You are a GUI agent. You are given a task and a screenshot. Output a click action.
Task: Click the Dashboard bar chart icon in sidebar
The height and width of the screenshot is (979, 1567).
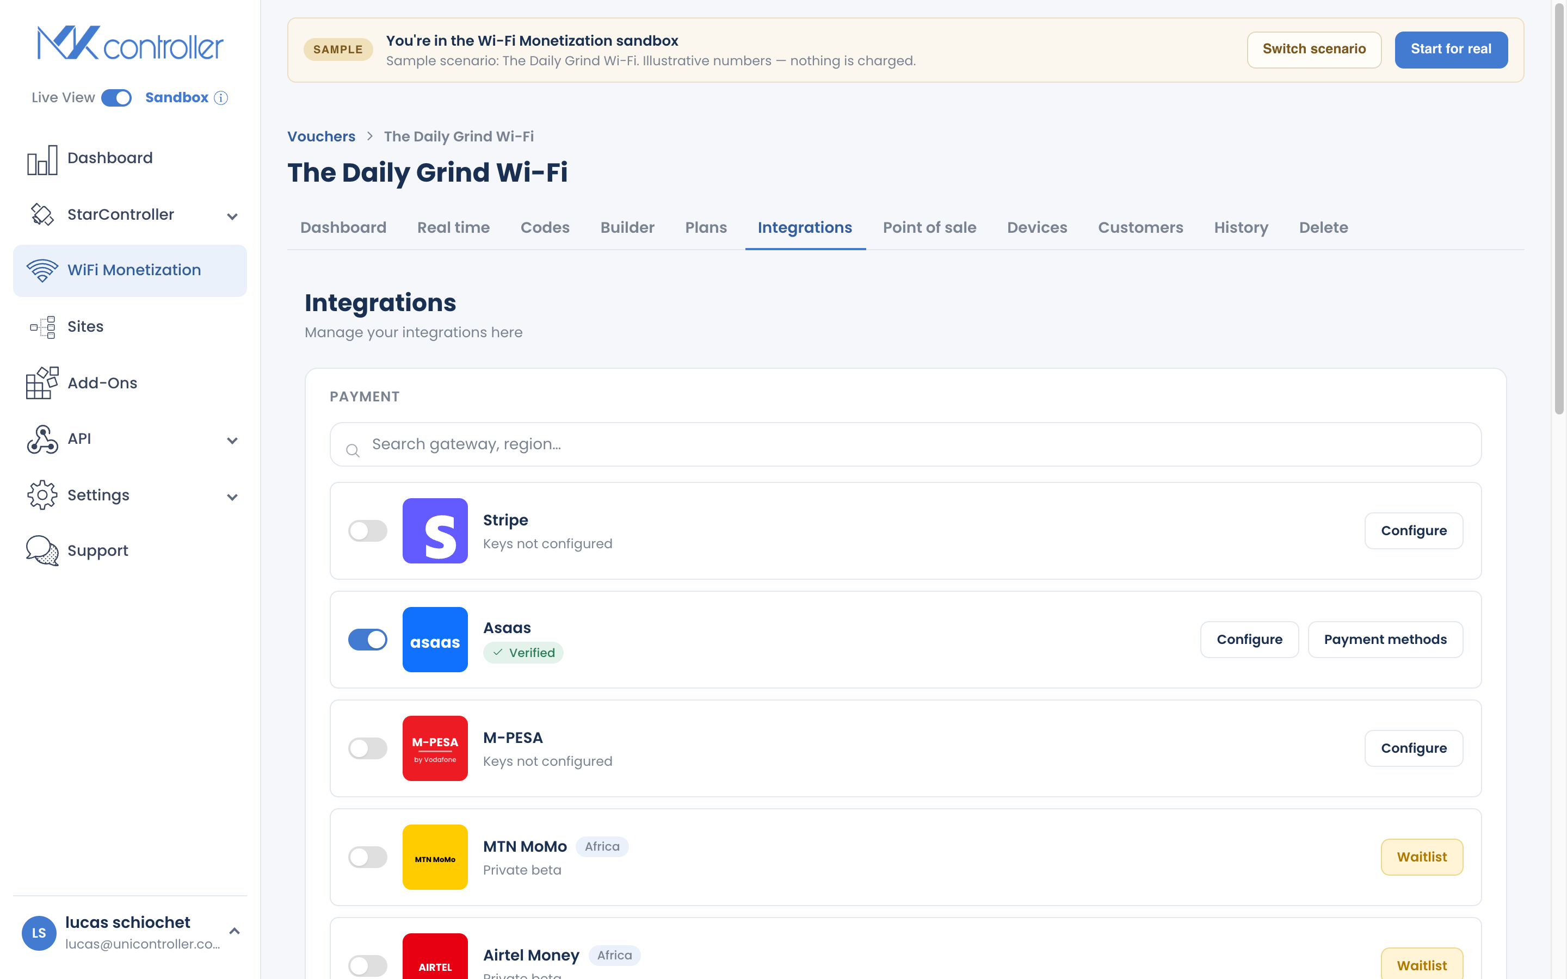(42, 159)
